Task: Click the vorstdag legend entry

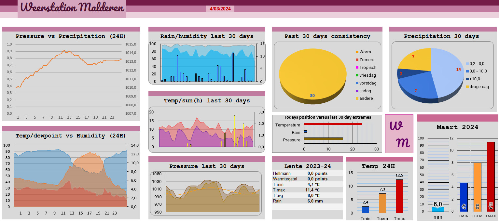Action: coord(366,83)
